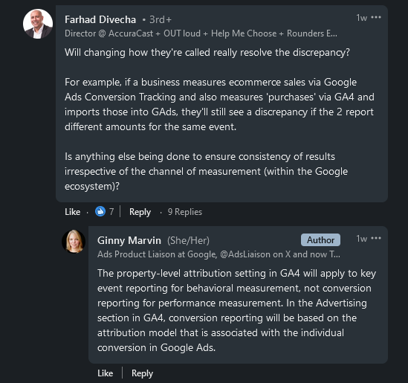The width and height of the screenshot is (408, 383).
Task: Open Farhad Divecha name link
Action: (x=100, y=19)
